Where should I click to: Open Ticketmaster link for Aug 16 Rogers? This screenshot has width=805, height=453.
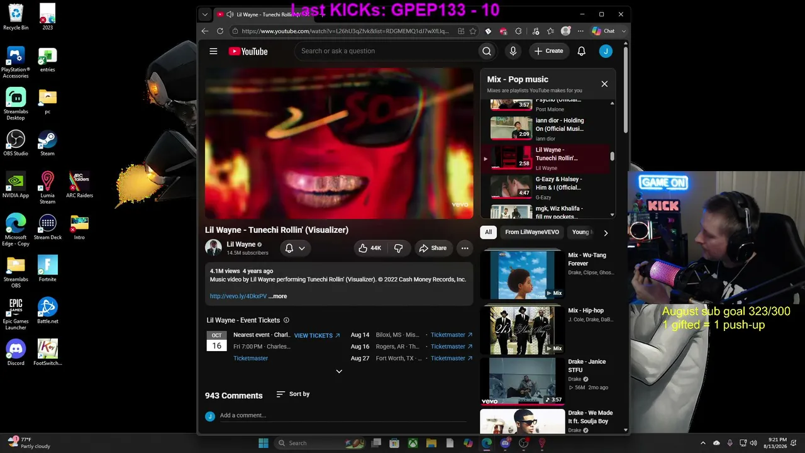(452, 347)
